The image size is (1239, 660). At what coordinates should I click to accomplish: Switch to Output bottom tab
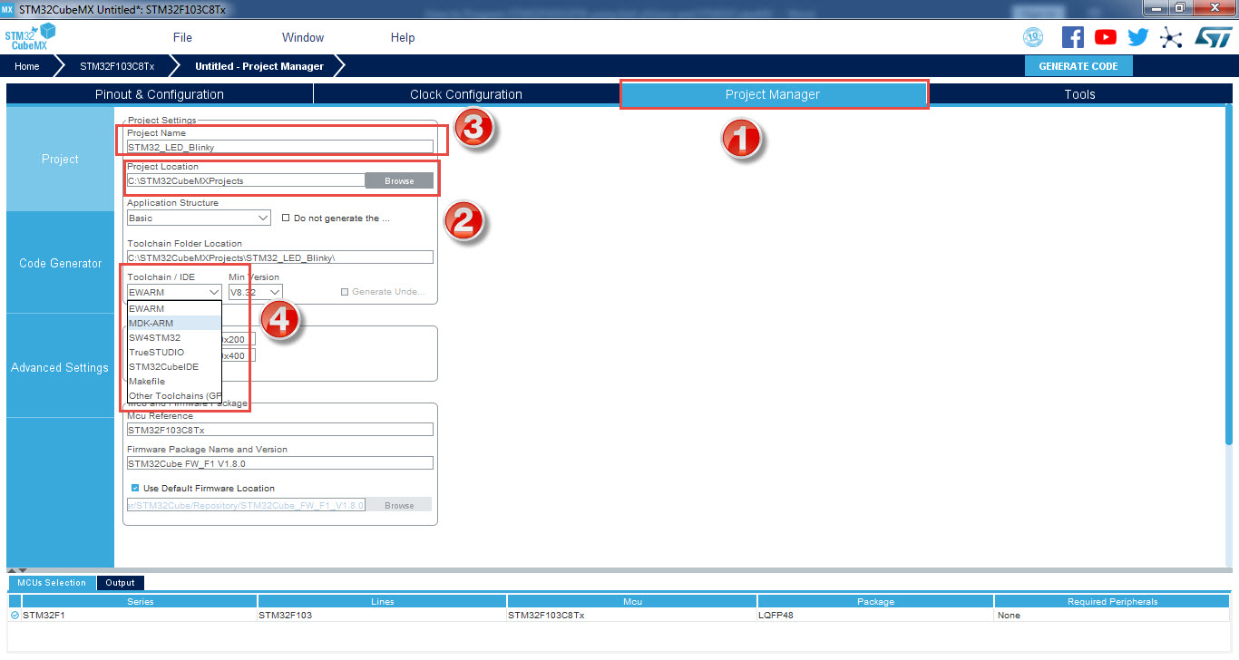point(120,583)
